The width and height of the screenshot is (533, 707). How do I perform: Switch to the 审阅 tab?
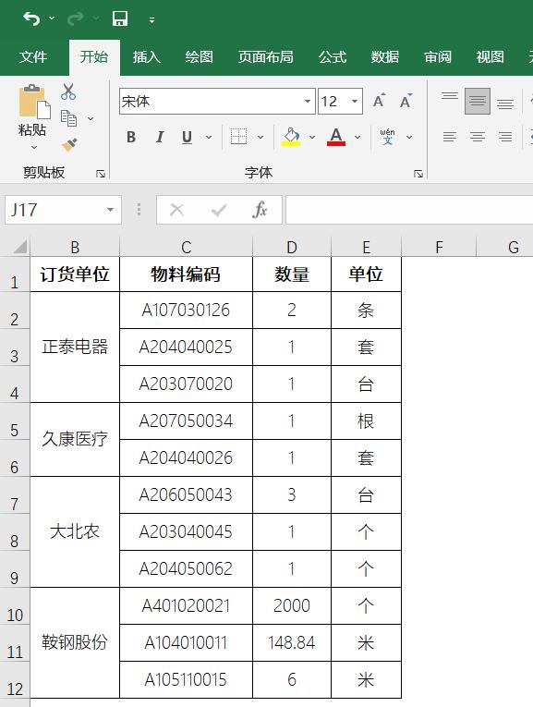tap(438, 56)
